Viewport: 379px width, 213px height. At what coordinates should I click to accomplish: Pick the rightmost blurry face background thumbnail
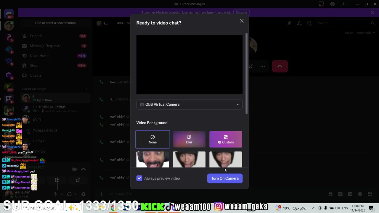click(x=226, y=159)
